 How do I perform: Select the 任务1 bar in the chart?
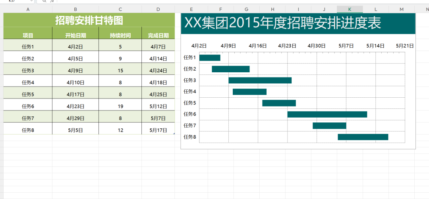coord(210,58)
